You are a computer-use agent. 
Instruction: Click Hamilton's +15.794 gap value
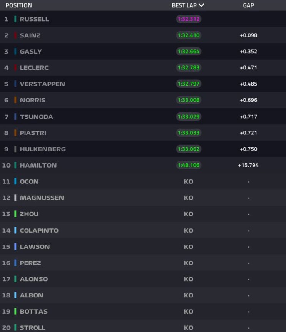[x=248, y=165]
